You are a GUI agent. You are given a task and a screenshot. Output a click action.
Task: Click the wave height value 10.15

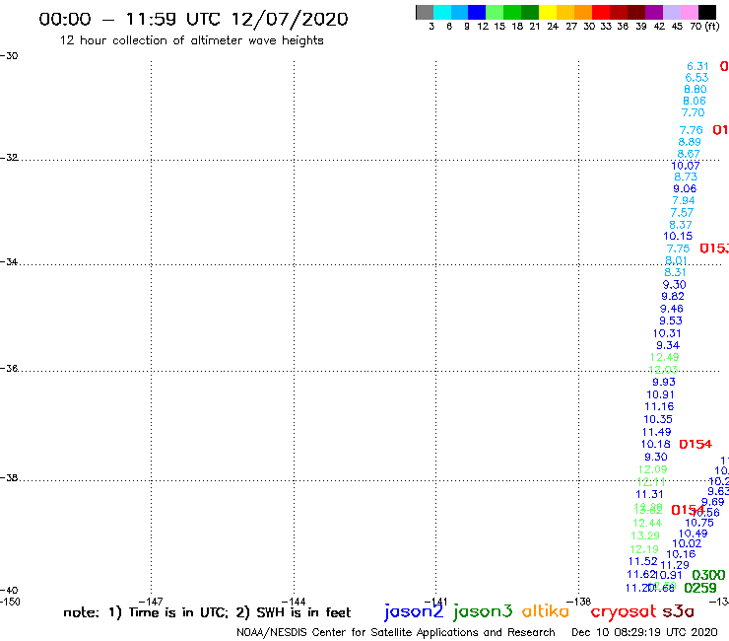pyautogui.click(x=678, y=236)
